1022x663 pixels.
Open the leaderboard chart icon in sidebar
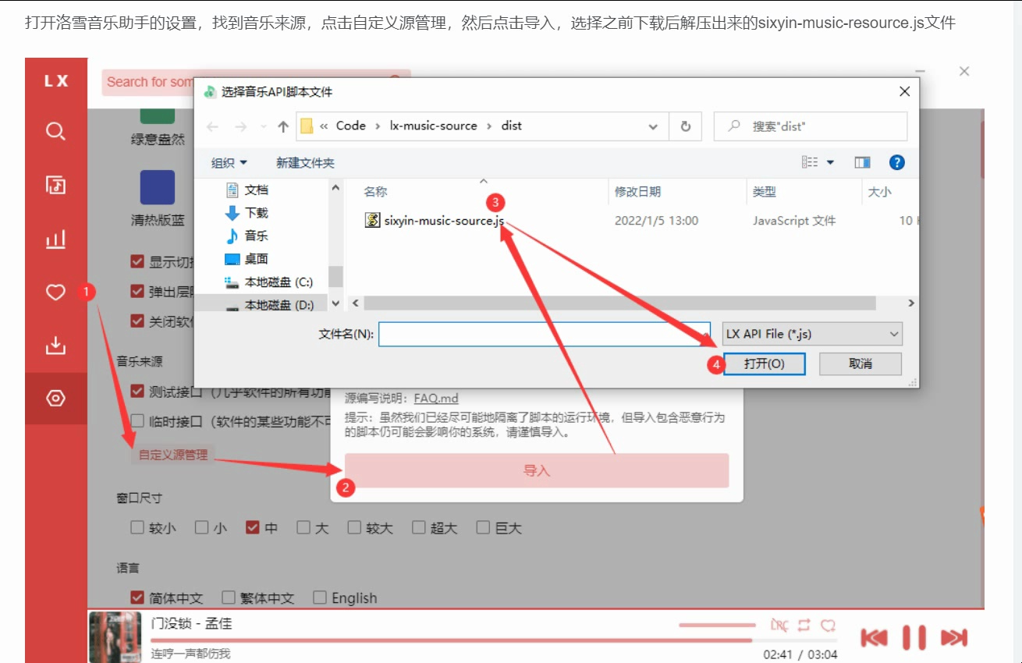coord(55,239)
